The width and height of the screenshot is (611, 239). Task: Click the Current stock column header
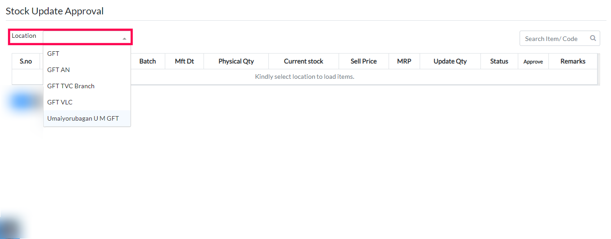(303, 61)
